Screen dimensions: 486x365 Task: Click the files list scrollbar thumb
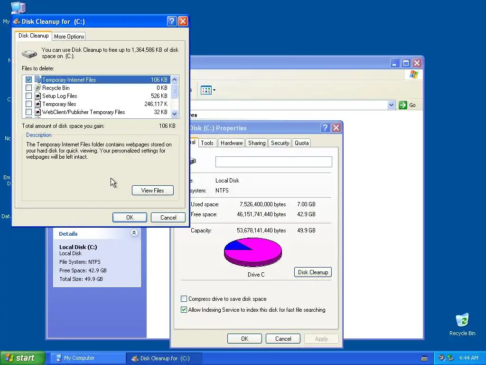[x=175, y=92]
